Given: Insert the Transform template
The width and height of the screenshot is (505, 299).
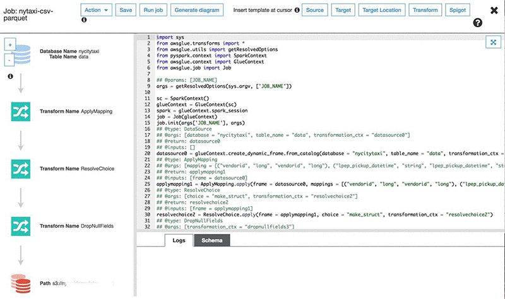Looking at the screenshot, I should click(x=425, y=10).
